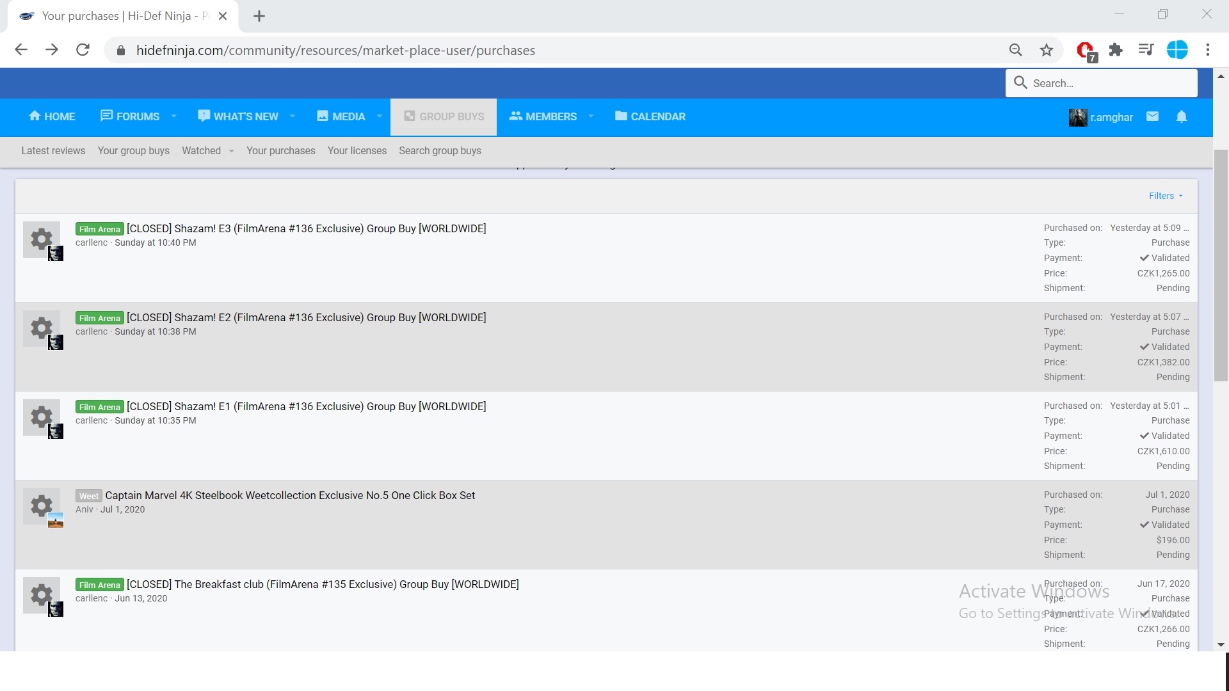Open the media control playlist icon
1229x691 pixels.
point(1146,50)
